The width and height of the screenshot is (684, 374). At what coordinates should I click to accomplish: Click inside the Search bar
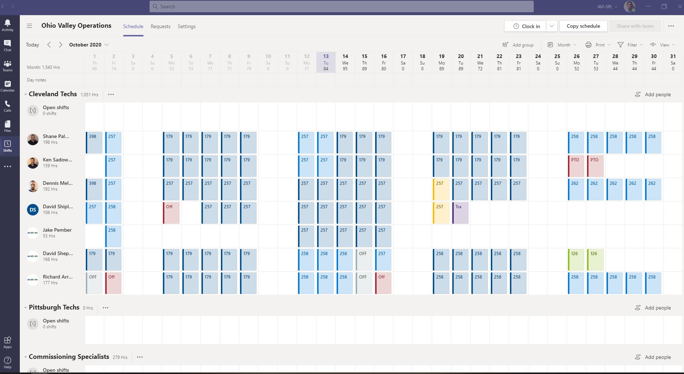[x=341, y=6]
